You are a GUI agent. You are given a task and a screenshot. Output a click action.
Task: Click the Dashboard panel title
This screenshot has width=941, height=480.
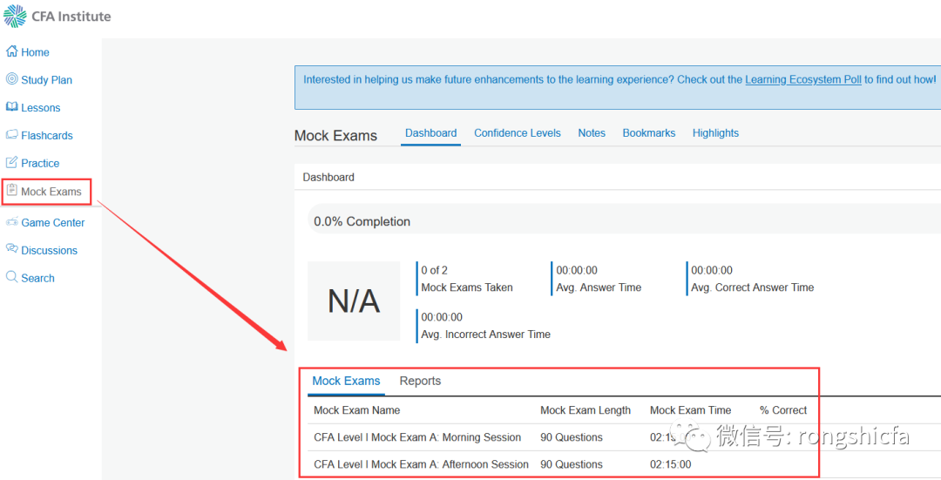(328, 177)
